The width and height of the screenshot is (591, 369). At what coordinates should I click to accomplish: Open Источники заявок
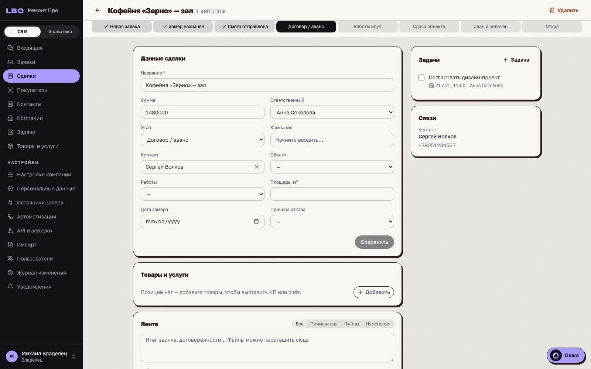tap(41, 203)
